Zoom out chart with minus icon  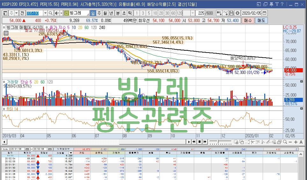290,142
